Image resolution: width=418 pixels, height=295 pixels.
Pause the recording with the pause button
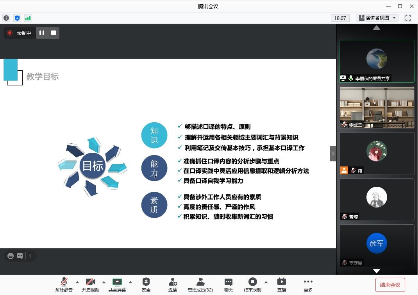pyautogui.click(x=42, y=33)
